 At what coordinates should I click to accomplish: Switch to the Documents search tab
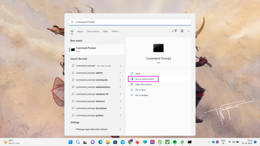[x=93, y=31]
